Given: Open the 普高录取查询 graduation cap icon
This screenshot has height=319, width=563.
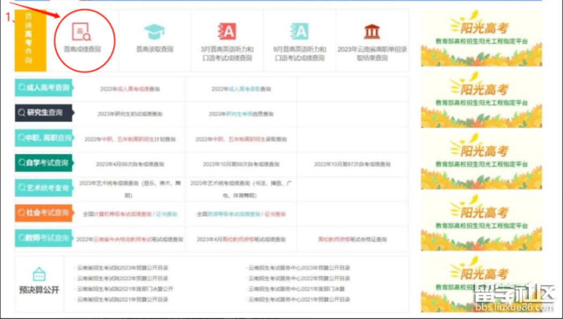Looking at the screenshot, I should [155, 32].
